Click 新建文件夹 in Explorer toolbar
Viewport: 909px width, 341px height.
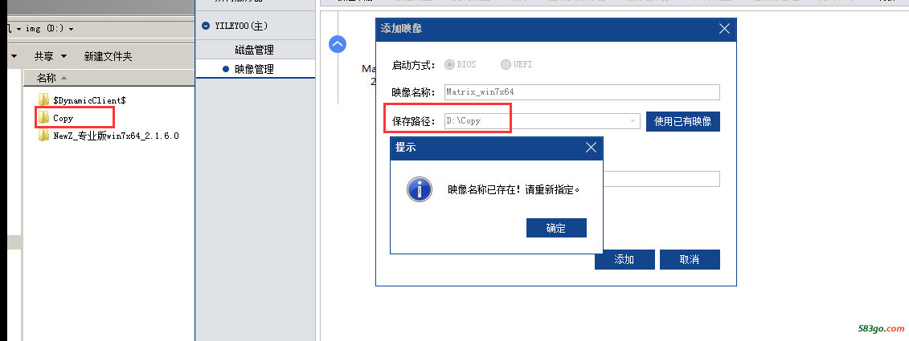[108, 56]
